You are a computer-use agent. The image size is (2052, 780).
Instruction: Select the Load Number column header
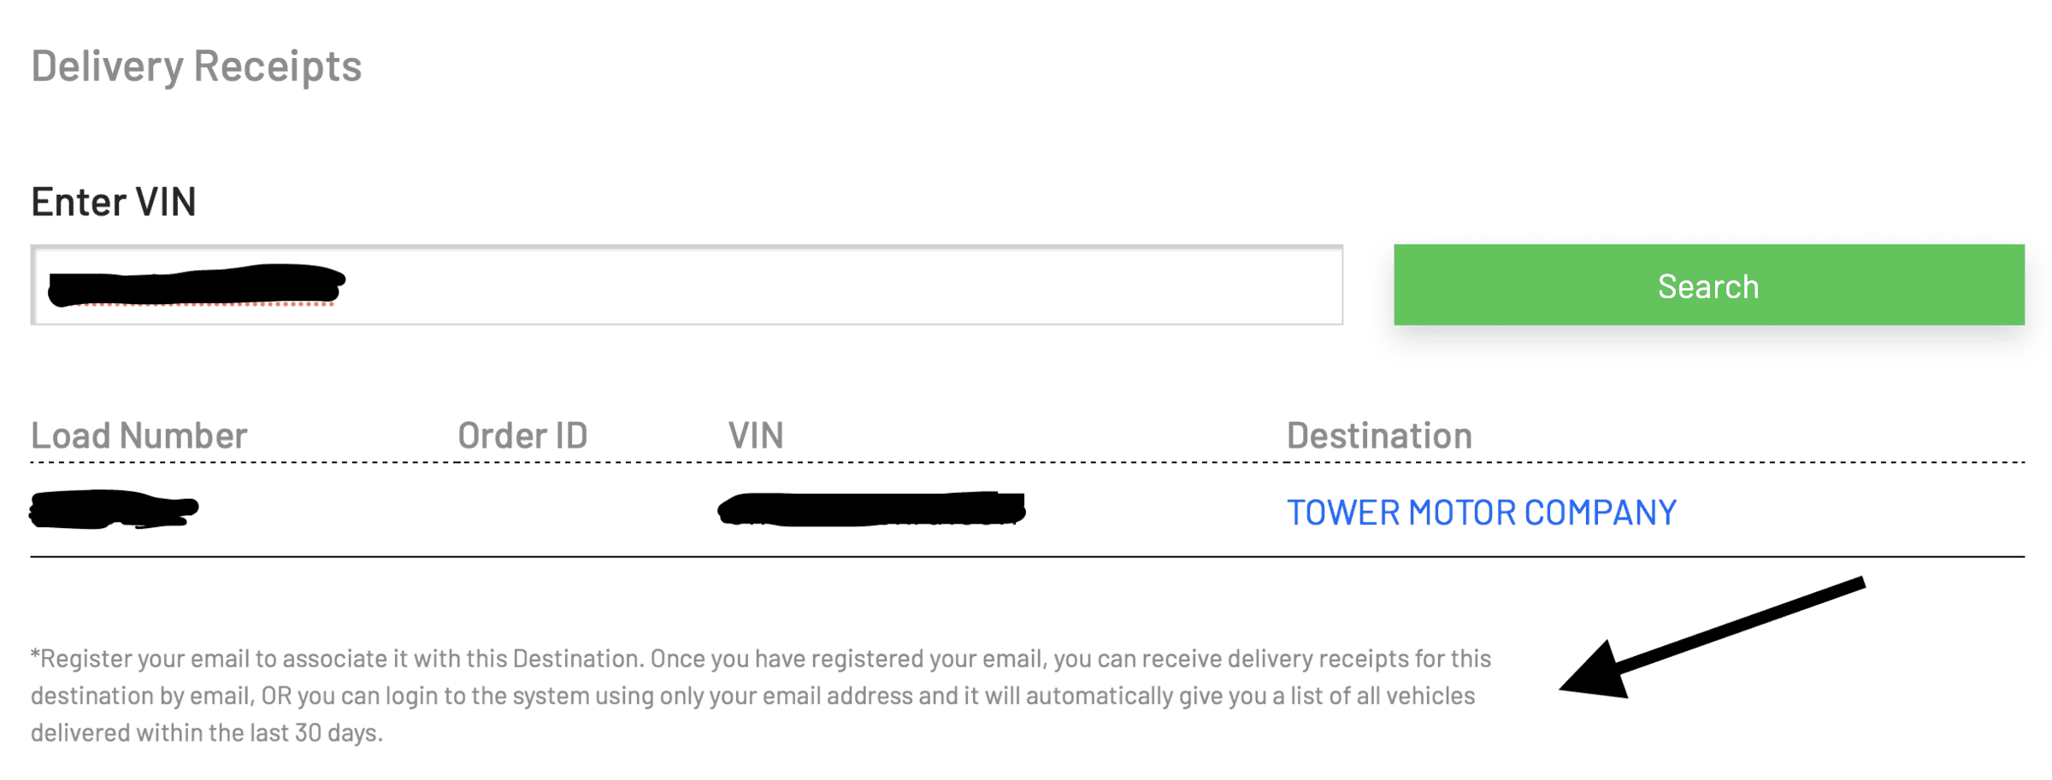[139, 436]
